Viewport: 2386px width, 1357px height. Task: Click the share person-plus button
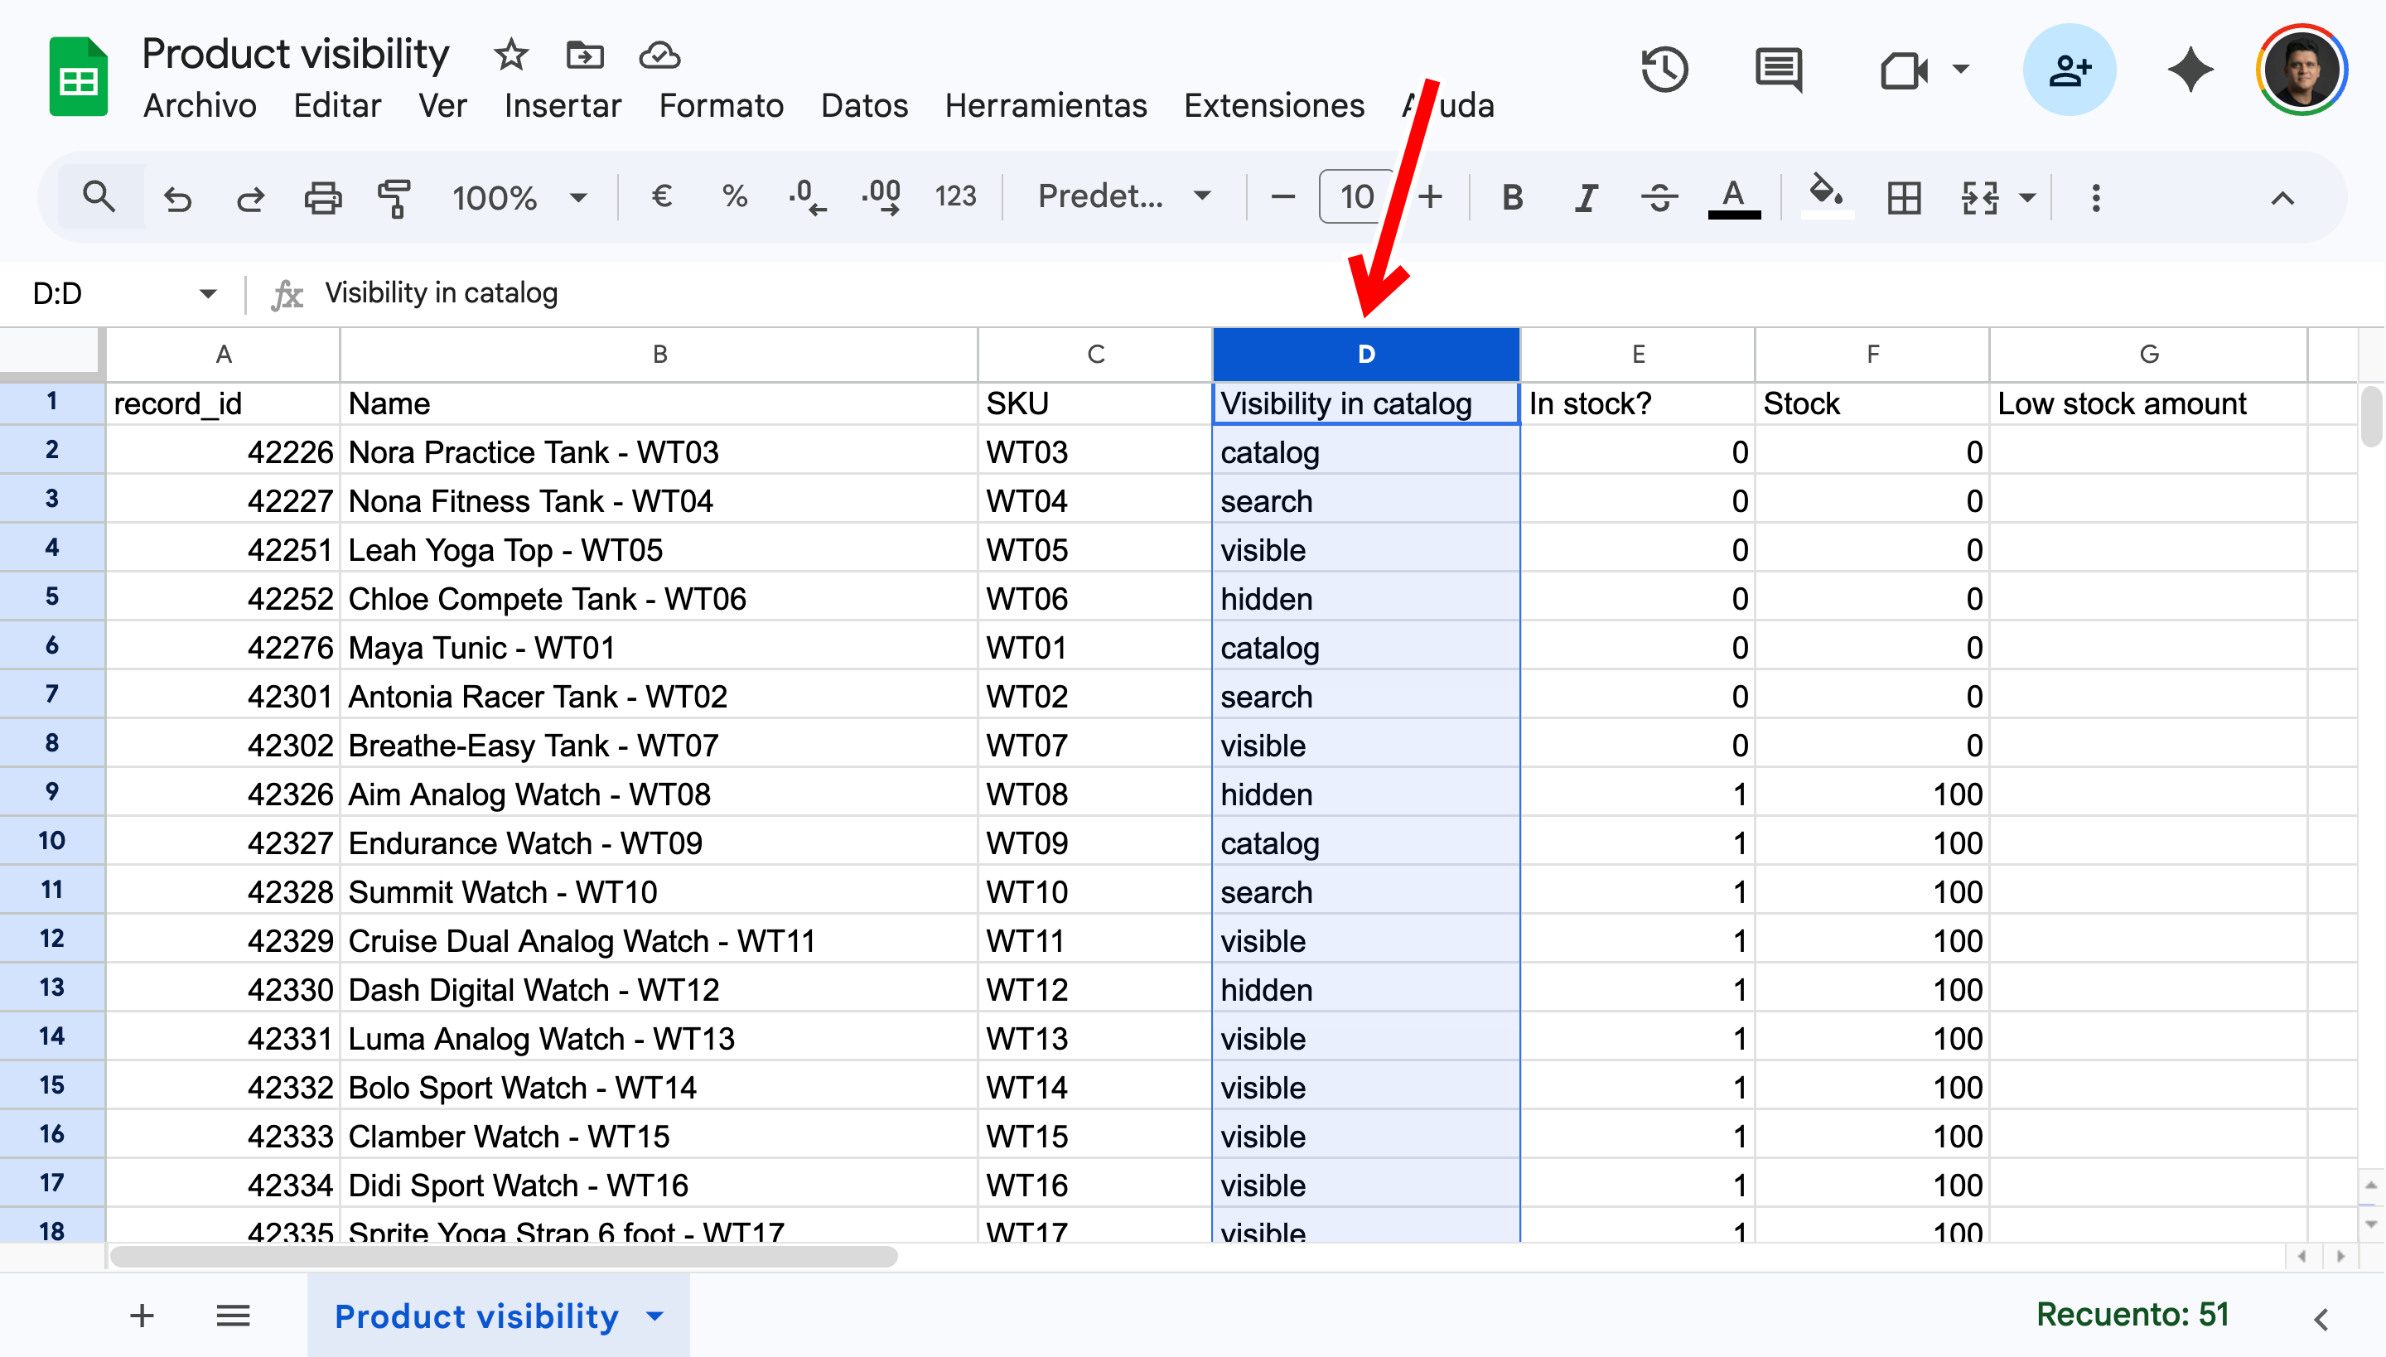(2070, 70)
